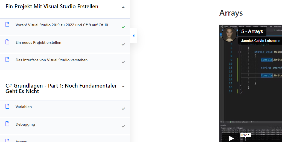
Task: Open the Debugging lesson
Action: [x=25, y=124]
